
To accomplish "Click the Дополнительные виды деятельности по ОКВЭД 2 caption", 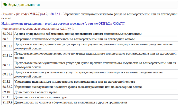I will click(x=38, y=28).
